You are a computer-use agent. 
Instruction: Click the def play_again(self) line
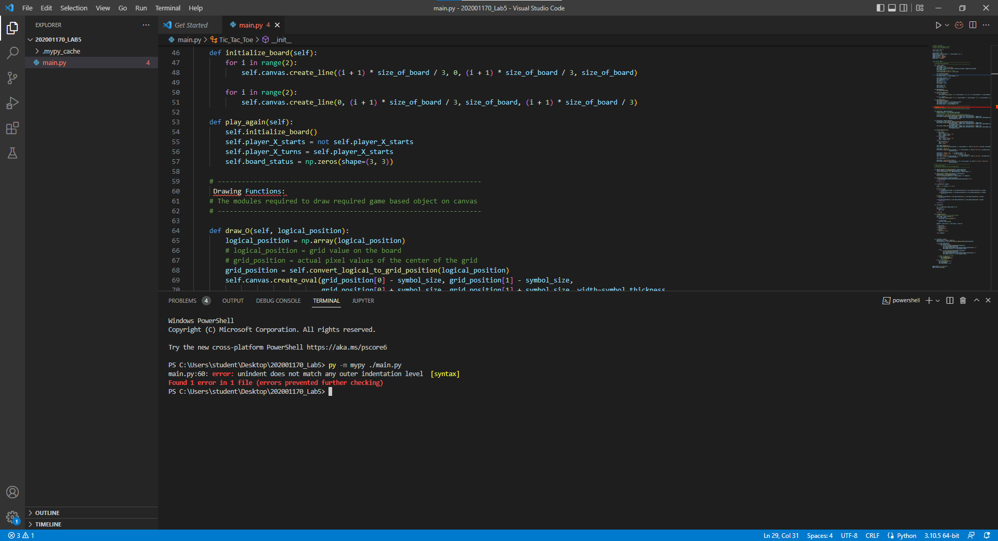[x=251, y=122]
